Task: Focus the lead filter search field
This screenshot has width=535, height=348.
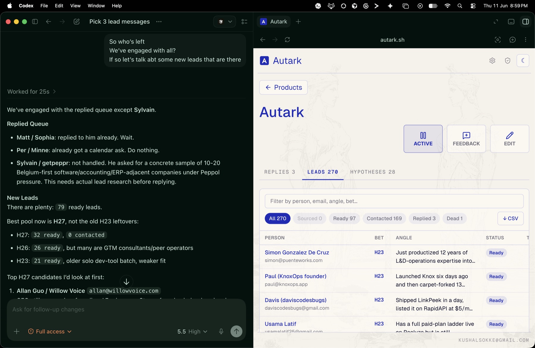Action: pos(394,201)
